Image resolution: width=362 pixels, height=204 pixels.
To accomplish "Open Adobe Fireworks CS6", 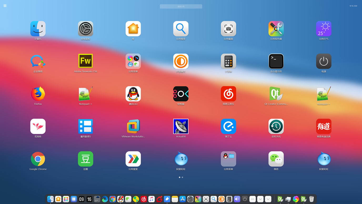I will pyautogui.click(x=86, y=61).
